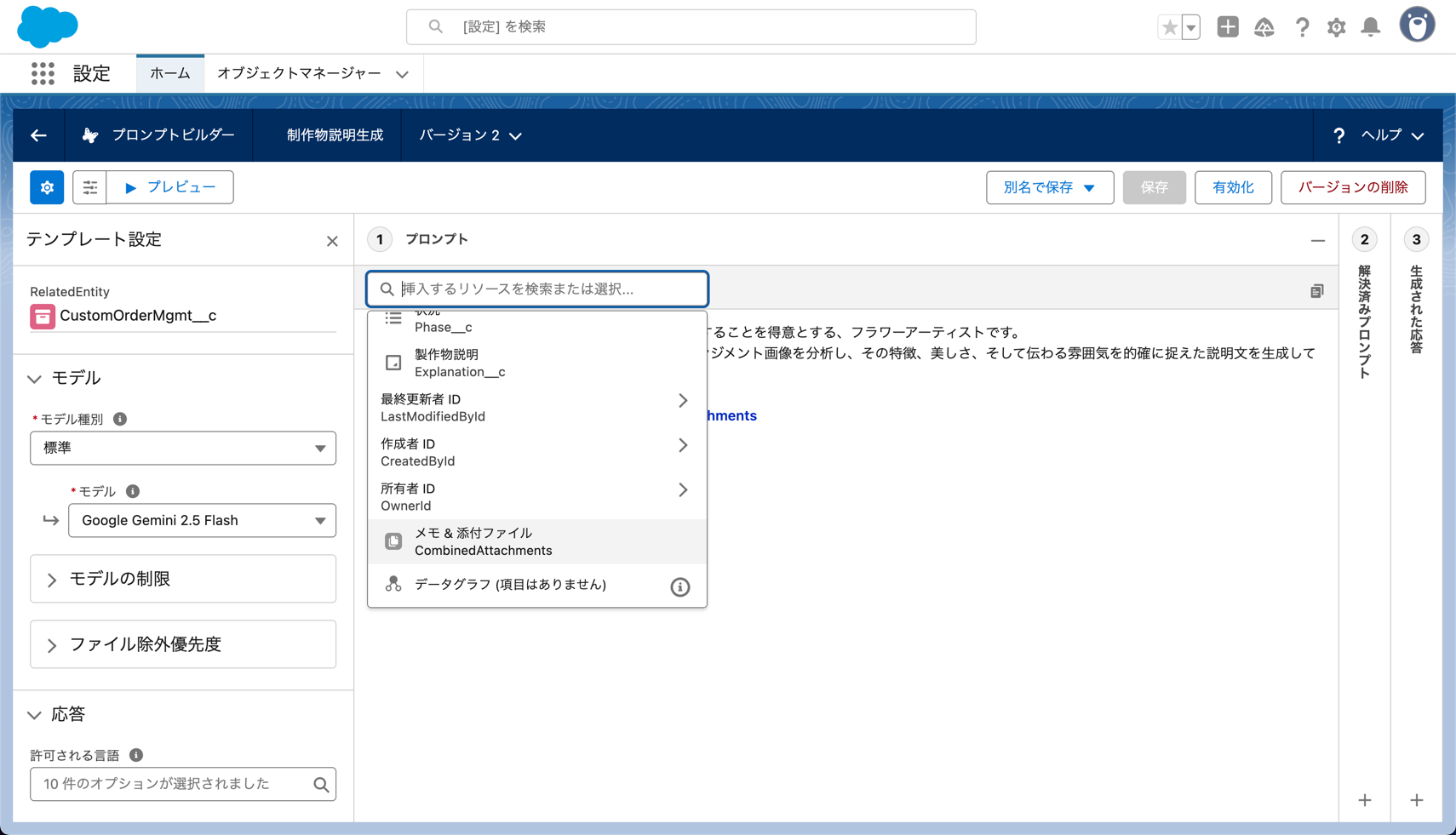Open the global create plus icon
The image size is (1456, 835).
[x=1227, y=27]
